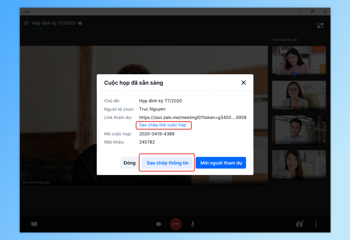Click the 'Mời người tham dự' button
The height and width of the screenshot is (240, 350).
[221, 163]
